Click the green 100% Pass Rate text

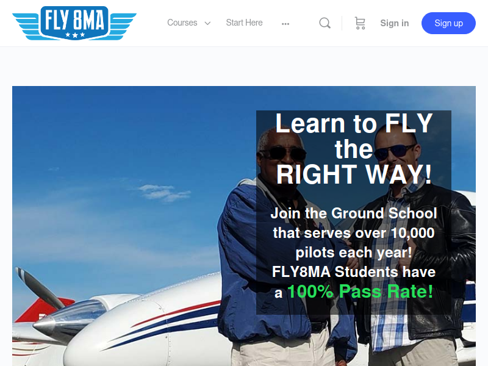click(360, 292)
